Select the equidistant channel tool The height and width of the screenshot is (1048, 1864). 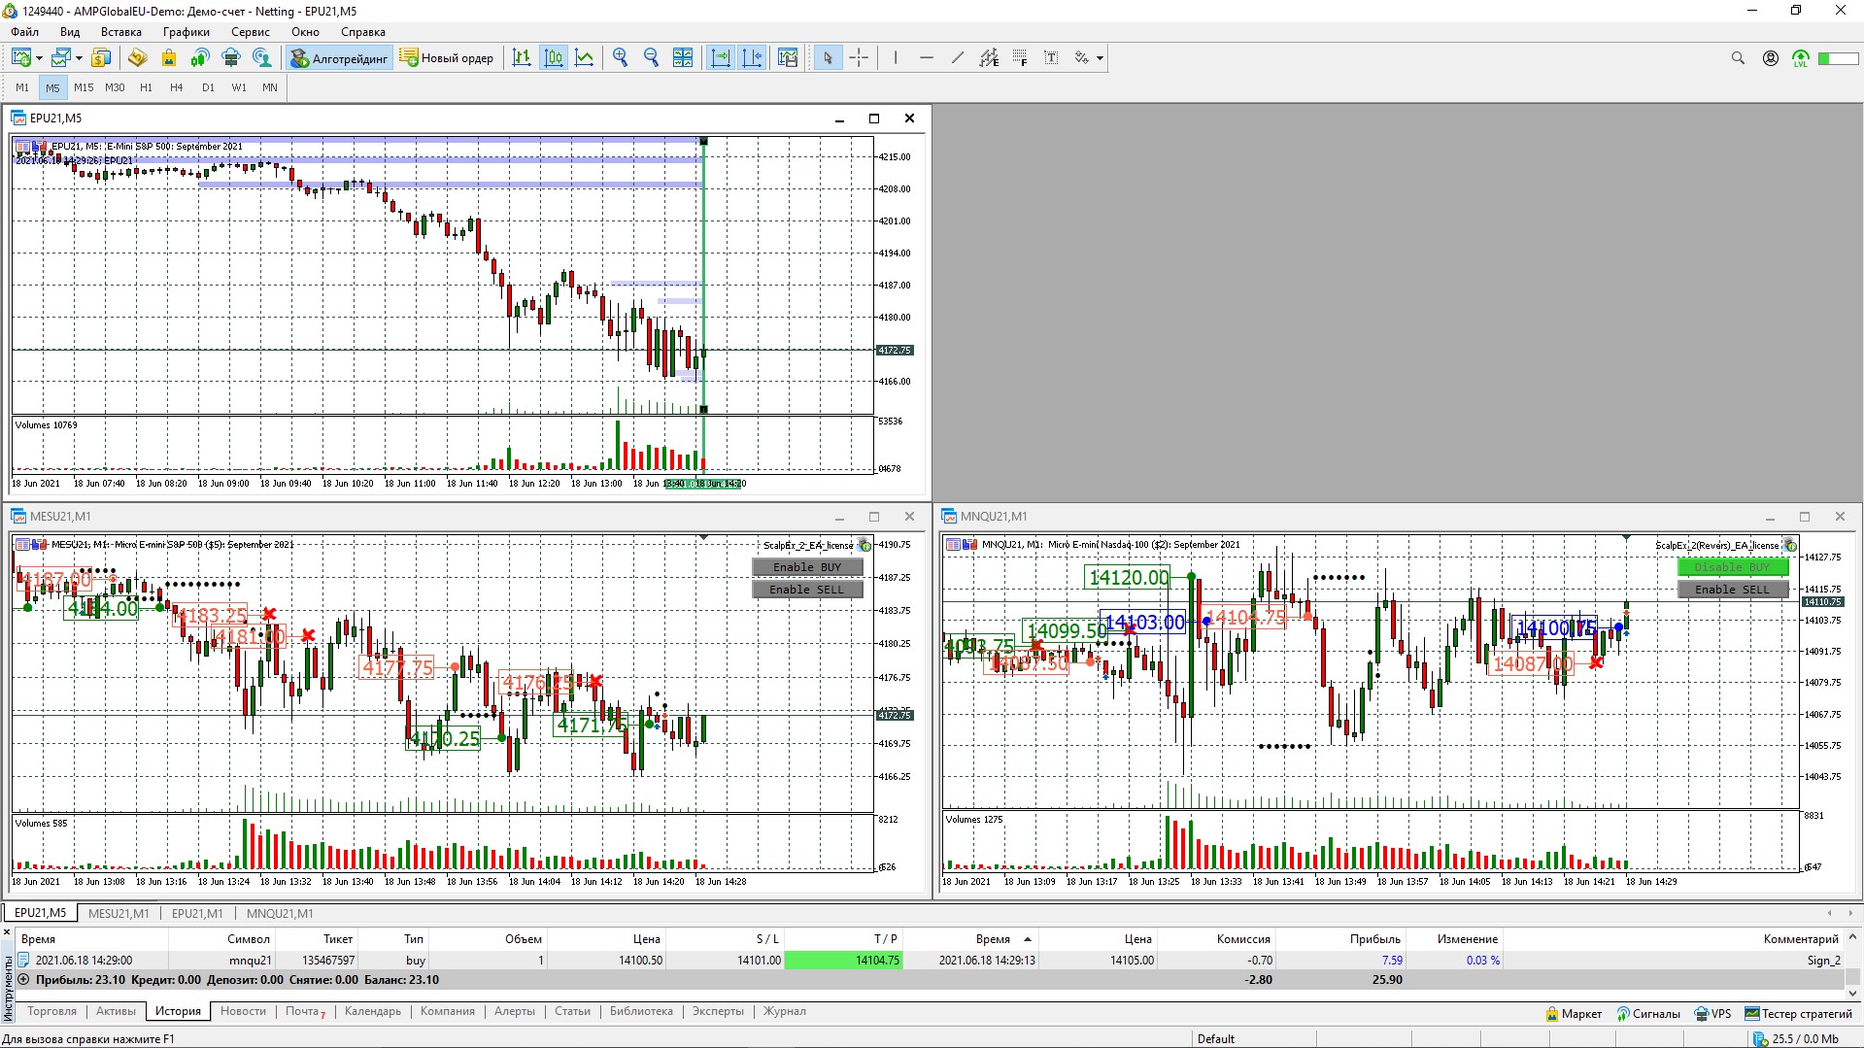[989, 58]
